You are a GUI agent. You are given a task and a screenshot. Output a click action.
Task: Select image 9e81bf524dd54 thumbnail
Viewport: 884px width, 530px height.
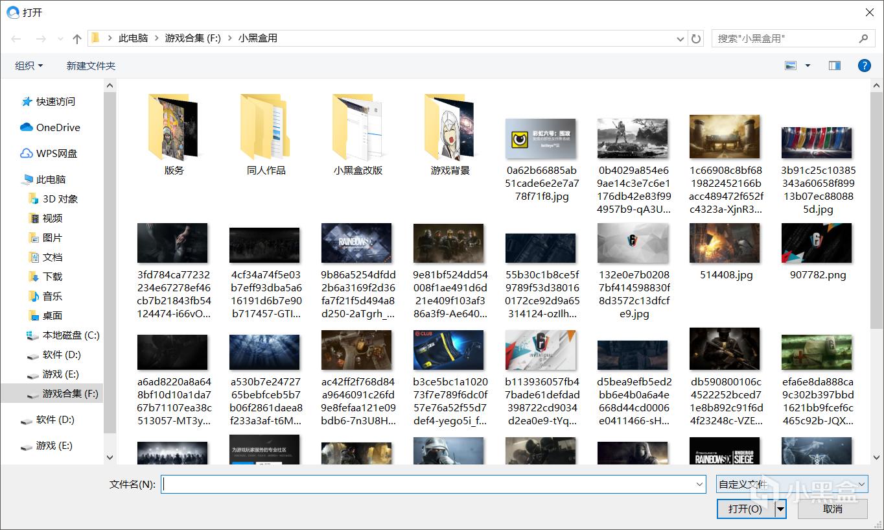[x=448, y=243]
